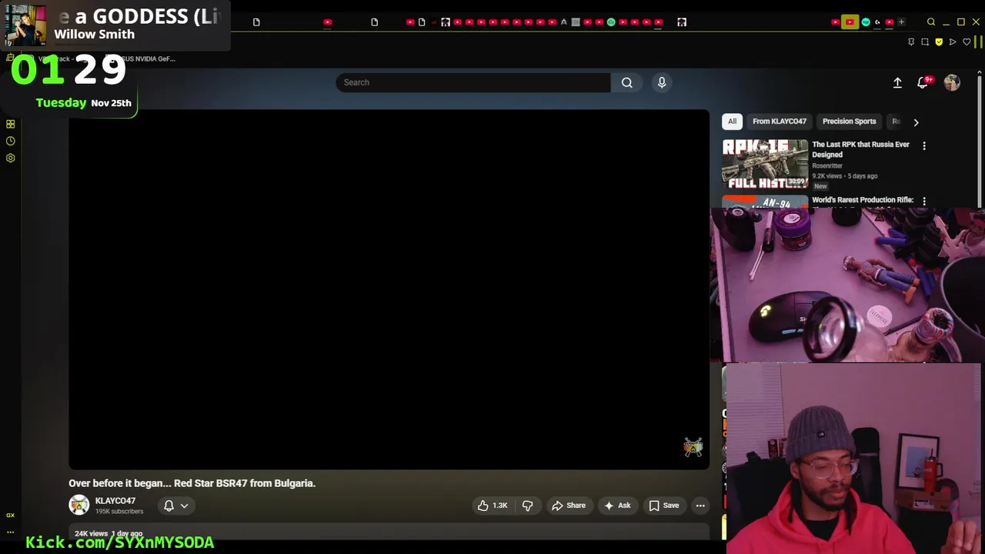The image size is (985, 554).
Task: Click the '195K subscribers' text
Action: click(119, 512)
